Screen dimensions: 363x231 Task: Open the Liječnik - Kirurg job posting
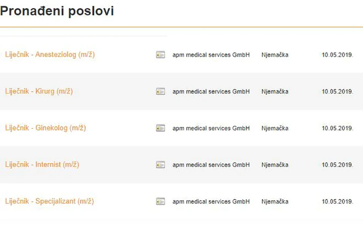click(x=39, y=91)
